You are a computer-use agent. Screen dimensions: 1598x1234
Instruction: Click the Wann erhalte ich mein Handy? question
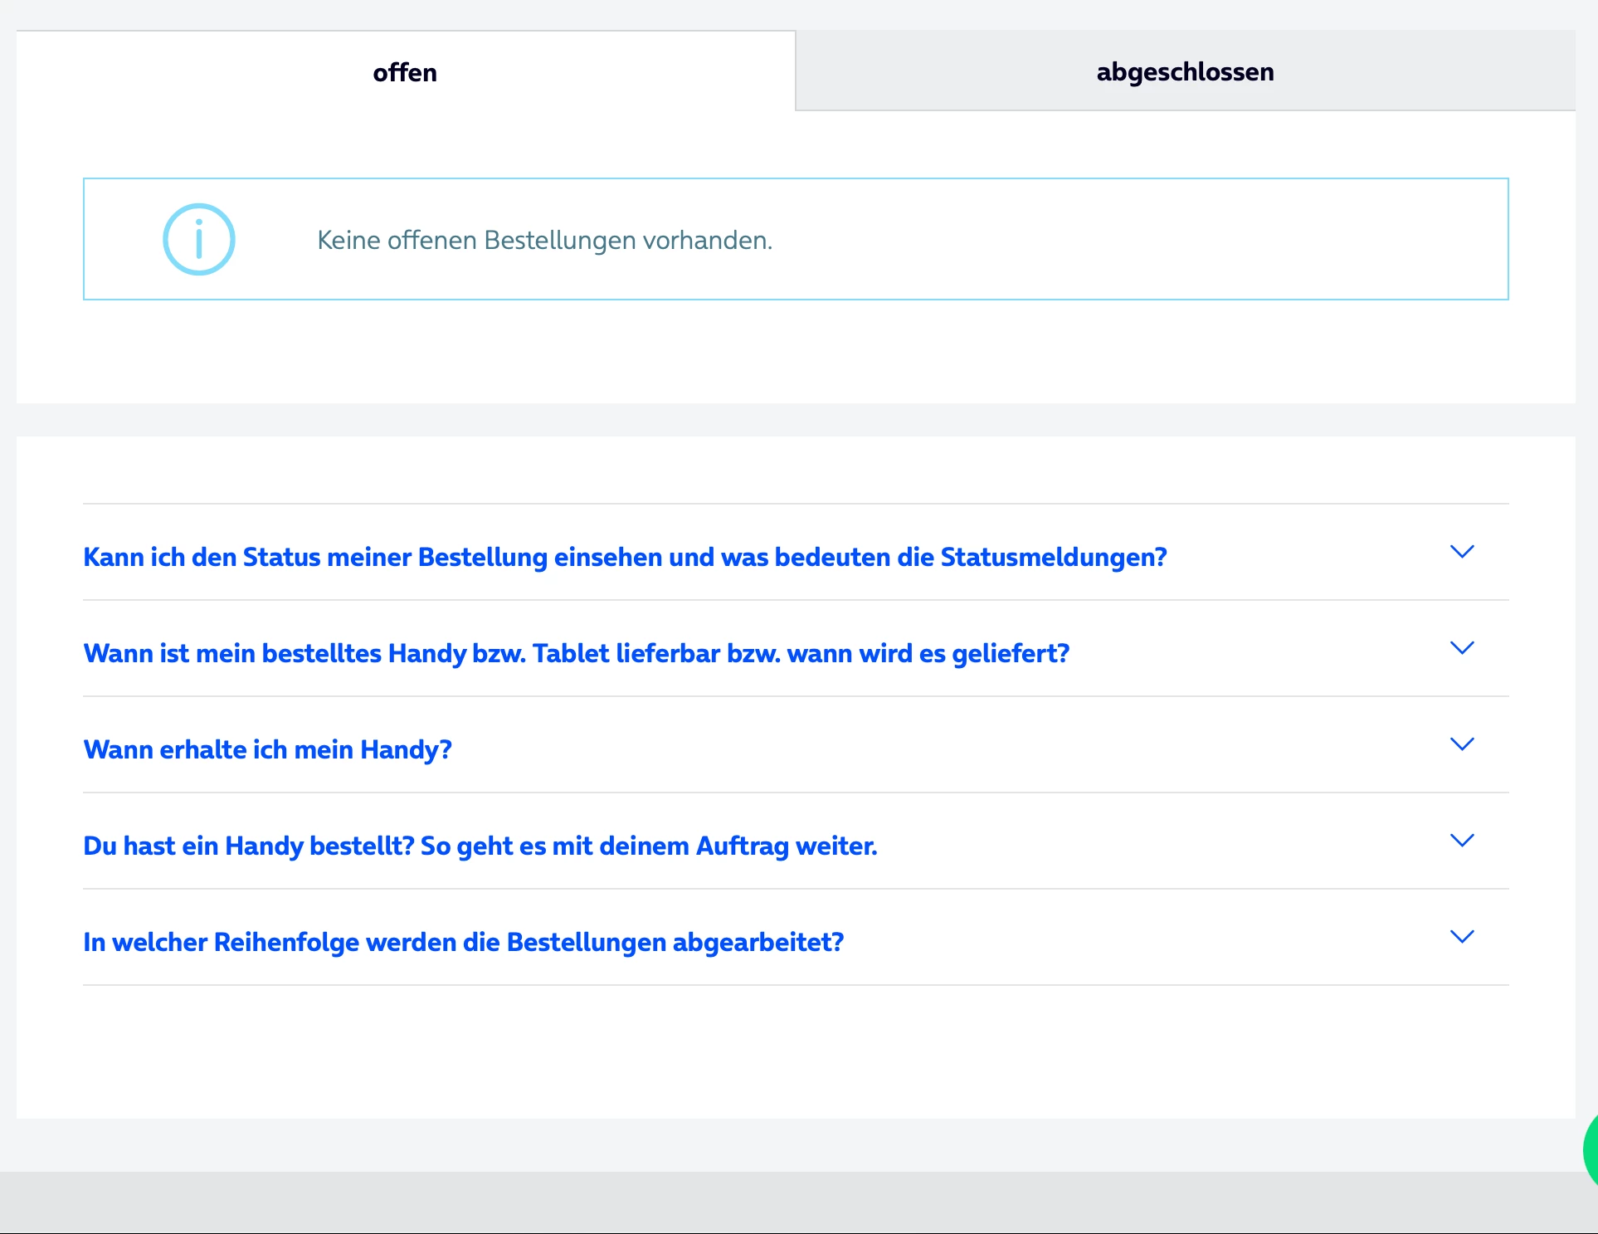(x=267, y=749)
